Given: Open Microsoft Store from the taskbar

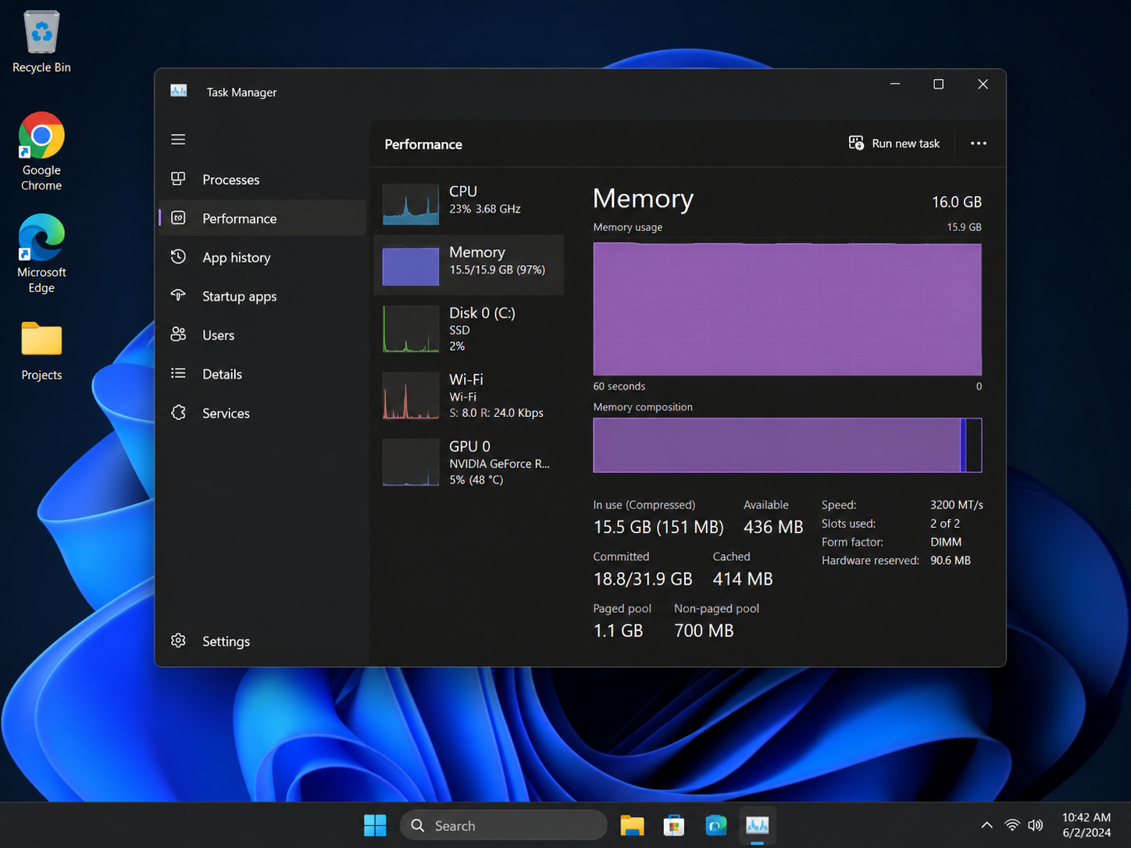Looking at the screenshot, I should 674,825.
